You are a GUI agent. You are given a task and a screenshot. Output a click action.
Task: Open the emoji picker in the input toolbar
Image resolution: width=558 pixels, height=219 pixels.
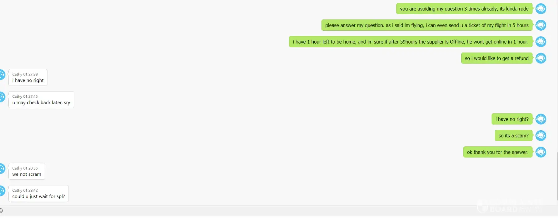click(x=1, y=211)
